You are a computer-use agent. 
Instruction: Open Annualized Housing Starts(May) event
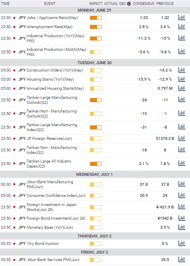[55, 89]
